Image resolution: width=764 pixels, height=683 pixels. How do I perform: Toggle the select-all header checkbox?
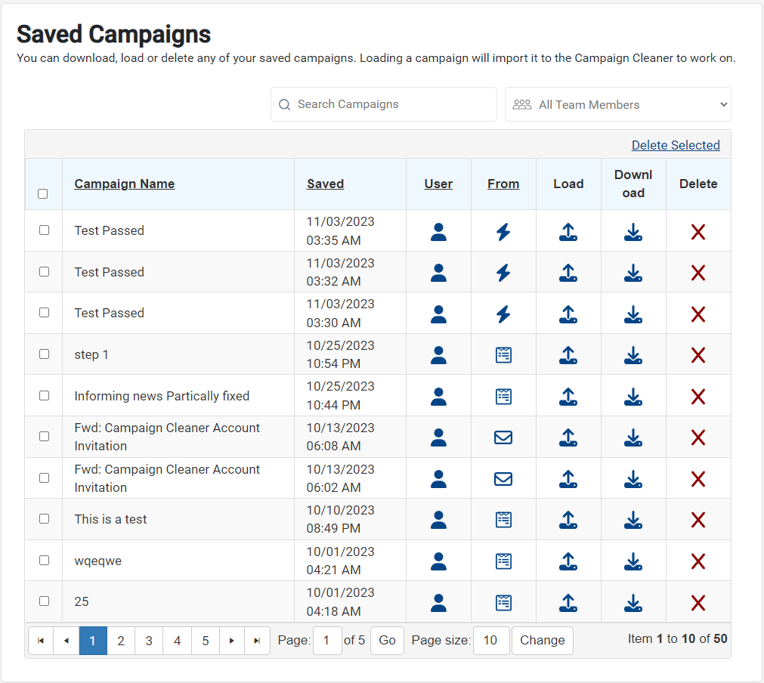(x=43, y=194)
